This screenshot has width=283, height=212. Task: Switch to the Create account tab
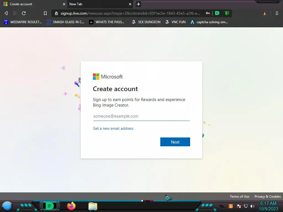click(33, 4)
